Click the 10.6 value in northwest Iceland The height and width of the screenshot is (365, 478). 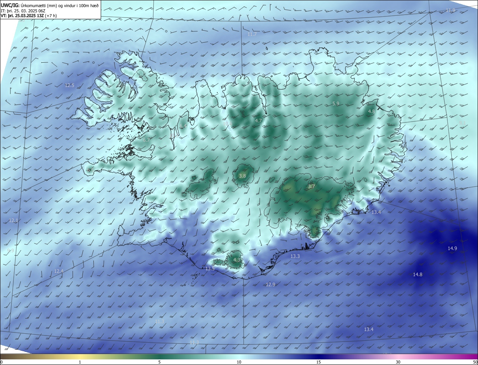(227, 123)
